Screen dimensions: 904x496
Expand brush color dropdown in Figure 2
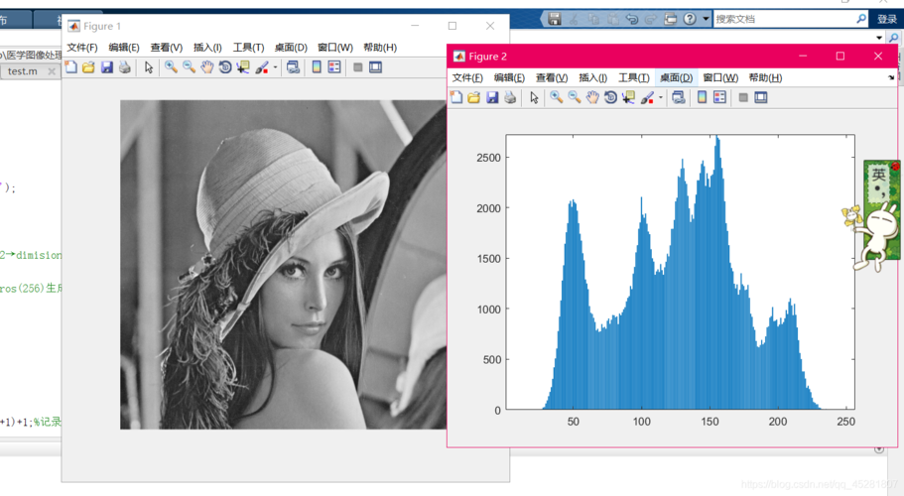click(x=661, y=97)
